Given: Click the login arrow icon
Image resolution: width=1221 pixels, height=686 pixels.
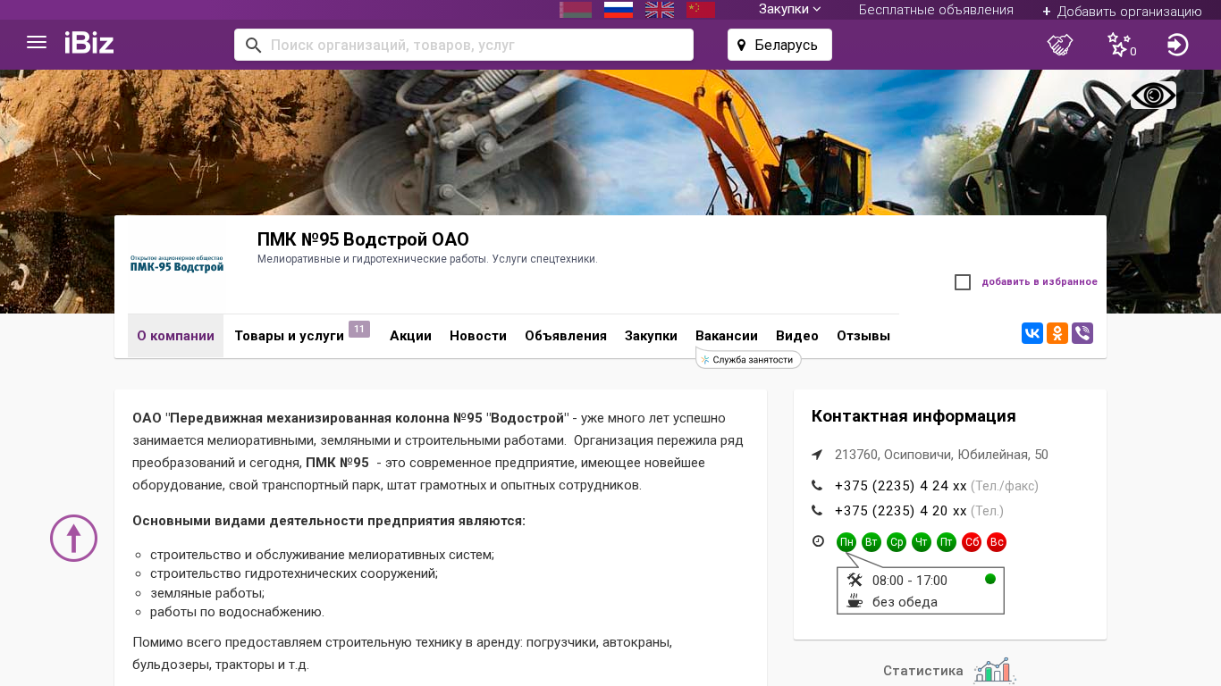Looking at the screenshot, I should coord(1178,45).
